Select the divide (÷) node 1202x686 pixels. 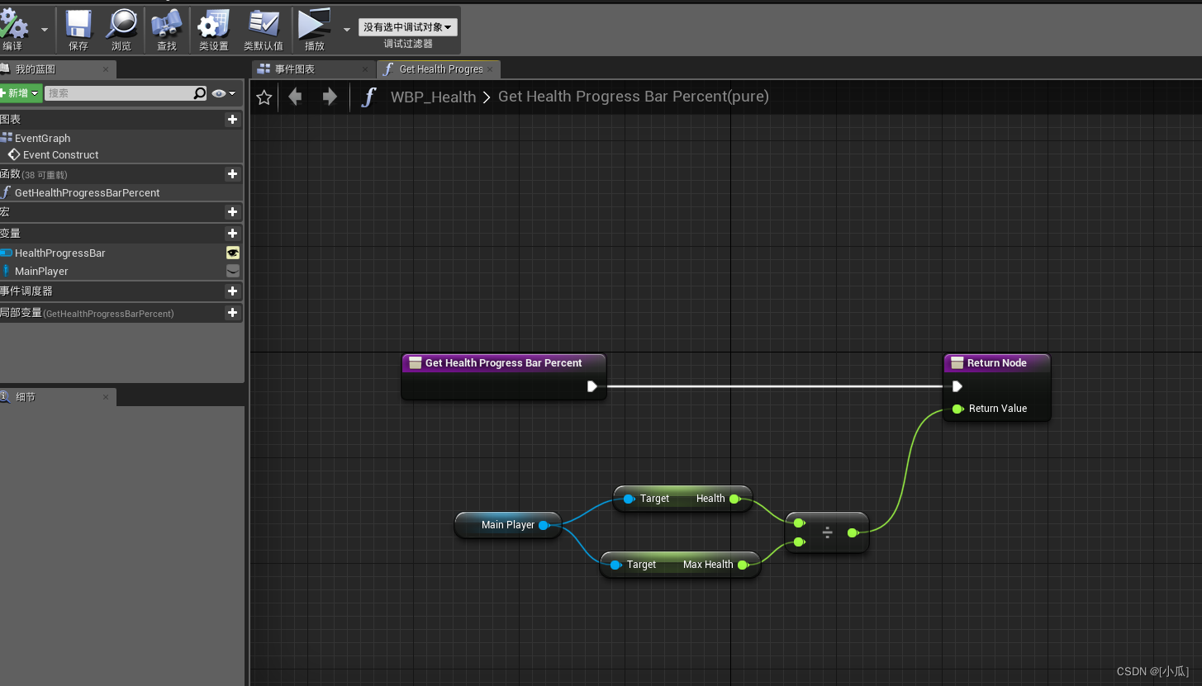click(x=827, y=532)
